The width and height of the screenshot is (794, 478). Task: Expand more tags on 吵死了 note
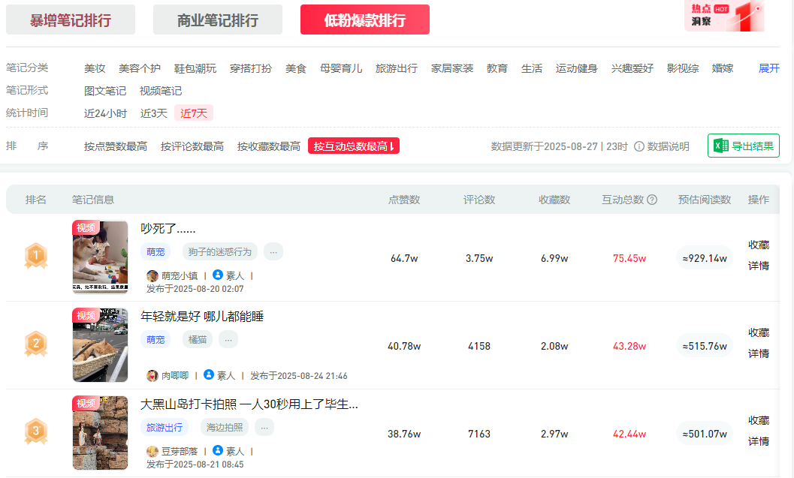click(x=273, y=251)
